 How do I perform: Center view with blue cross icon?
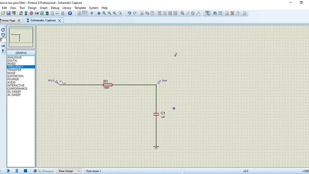click(x=98, y=13)
